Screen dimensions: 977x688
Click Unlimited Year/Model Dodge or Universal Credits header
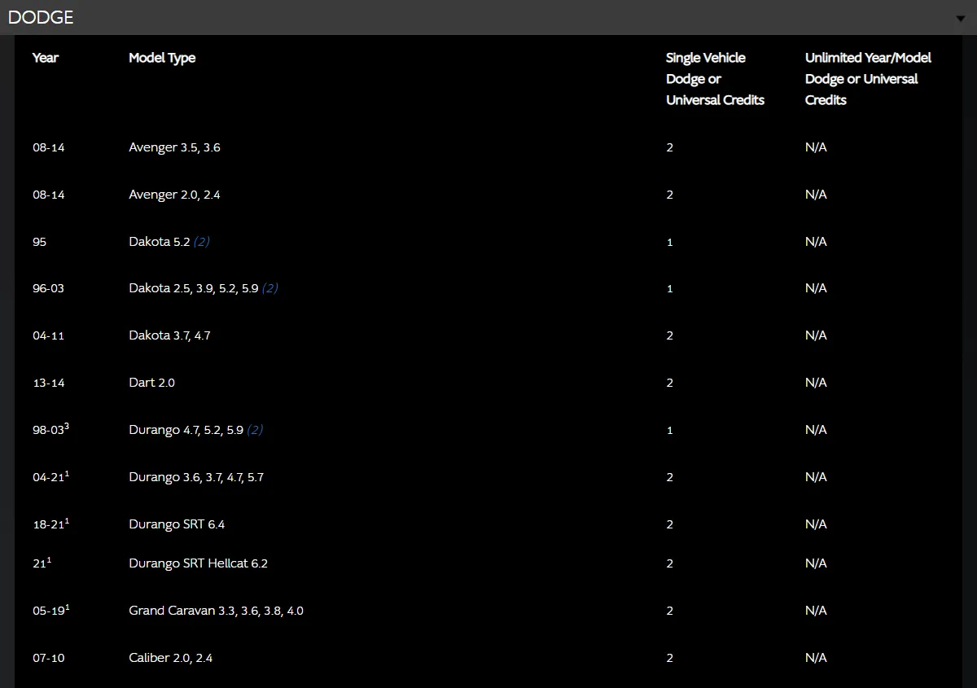(x=868, y=79)
